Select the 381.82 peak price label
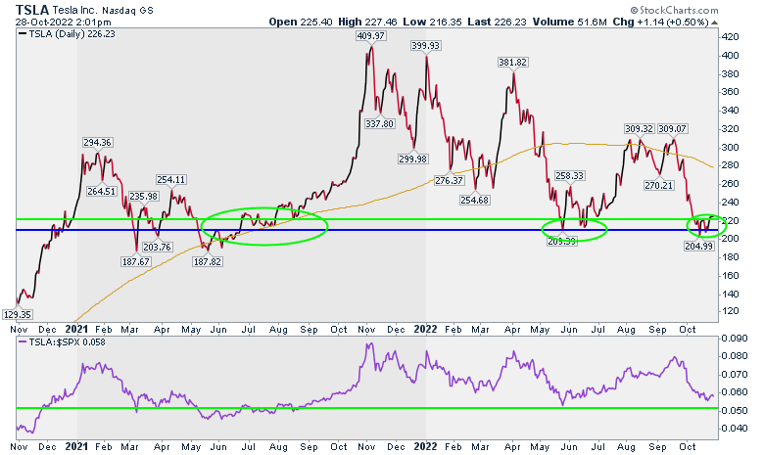Viewport: 764px width, 455px height. pyautogui.click(x=512, y=63)
